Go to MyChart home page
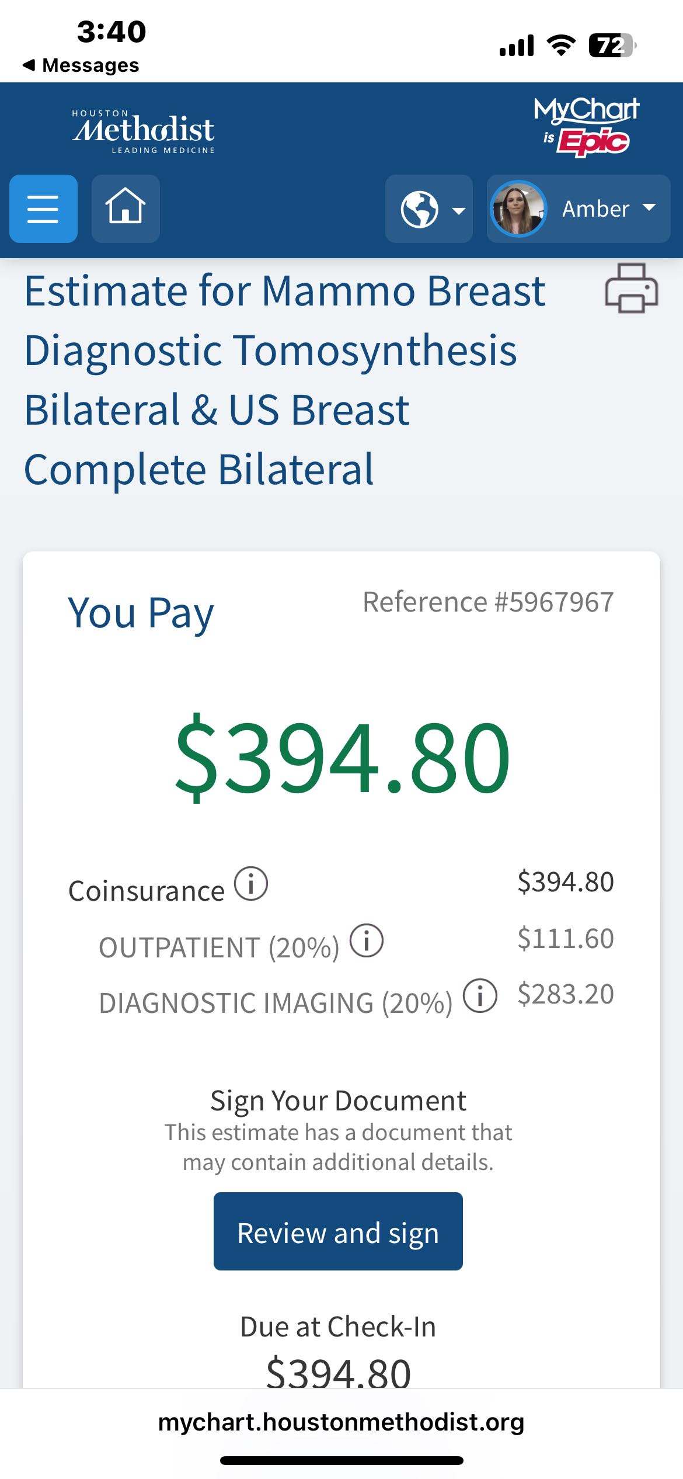683x1479 pixels. click(126, 209)
